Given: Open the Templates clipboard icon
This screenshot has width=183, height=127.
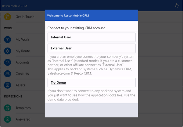Looking at the screenshot, I should [x=7, y=108].
